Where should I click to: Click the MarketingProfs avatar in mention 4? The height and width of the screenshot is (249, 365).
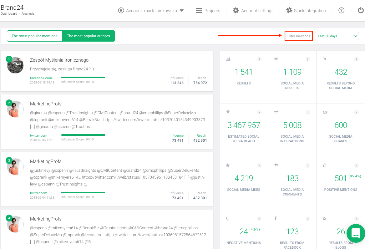tap(15, 224)
